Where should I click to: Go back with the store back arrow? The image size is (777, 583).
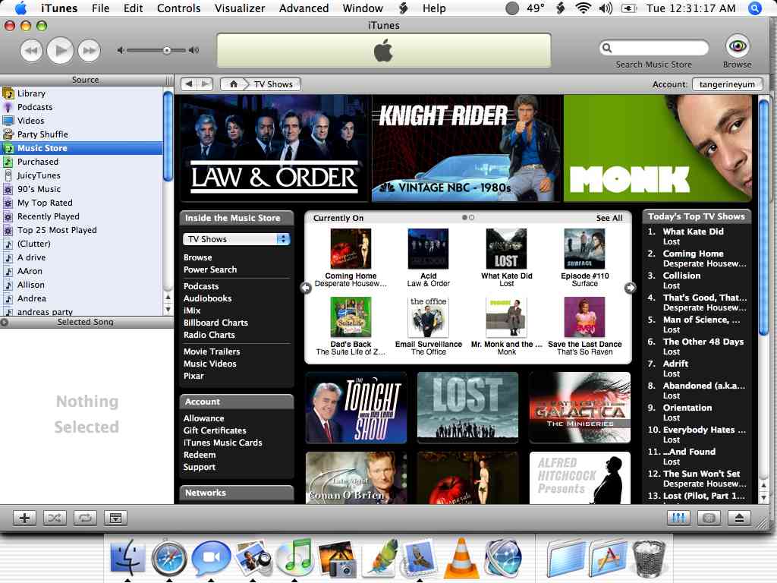coord(189,84)
